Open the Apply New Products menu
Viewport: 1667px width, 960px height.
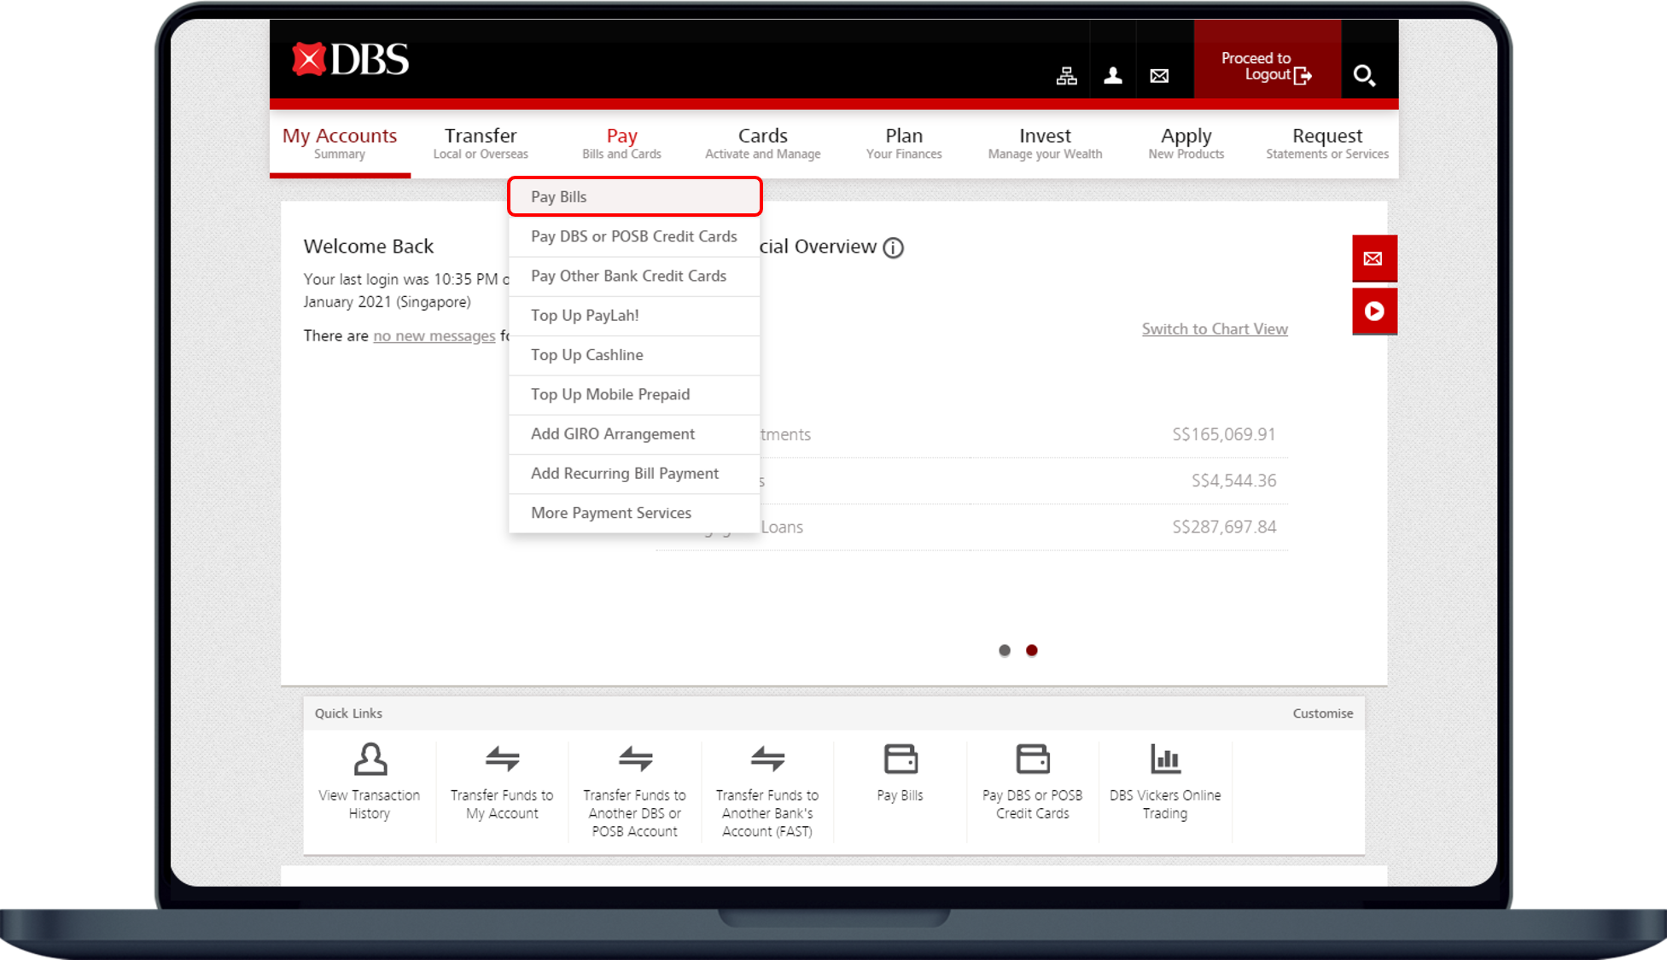pos(1186,143)
